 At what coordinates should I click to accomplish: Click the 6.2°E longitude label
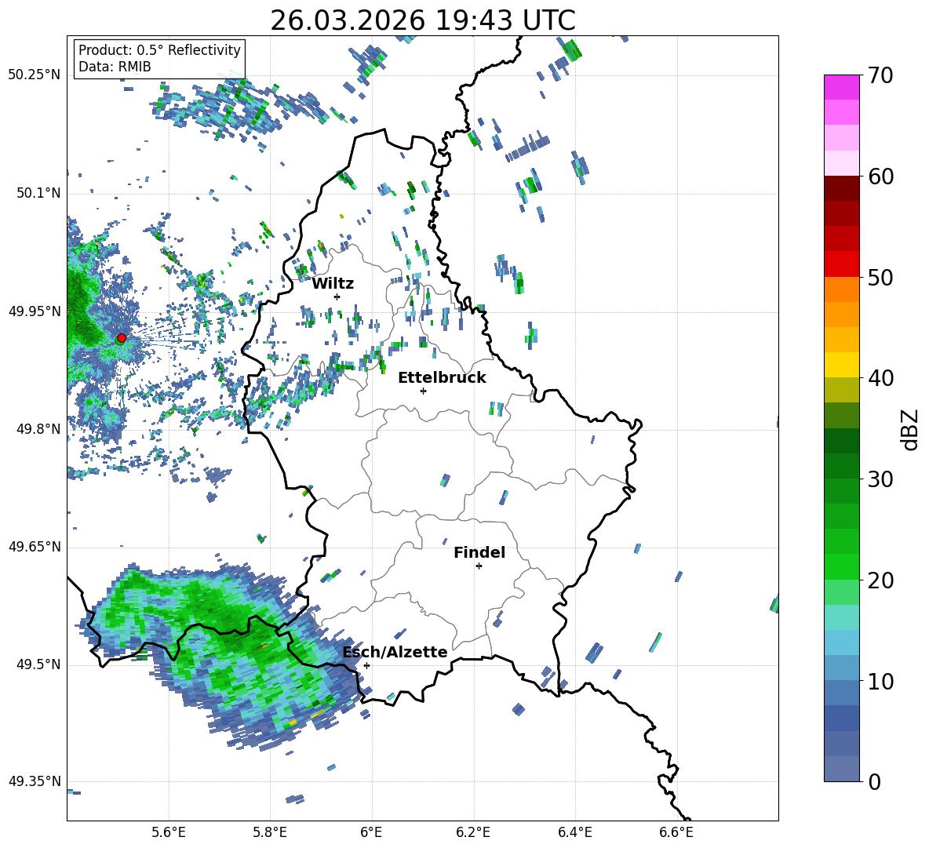tap(473, 832)
